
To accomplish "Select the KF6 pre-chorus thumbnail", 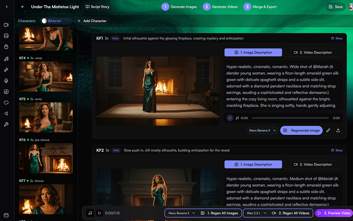I will [46, 158].
